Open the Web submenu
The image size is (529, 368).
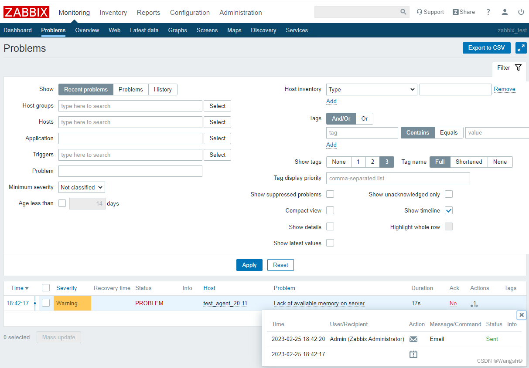click(115, 30)
